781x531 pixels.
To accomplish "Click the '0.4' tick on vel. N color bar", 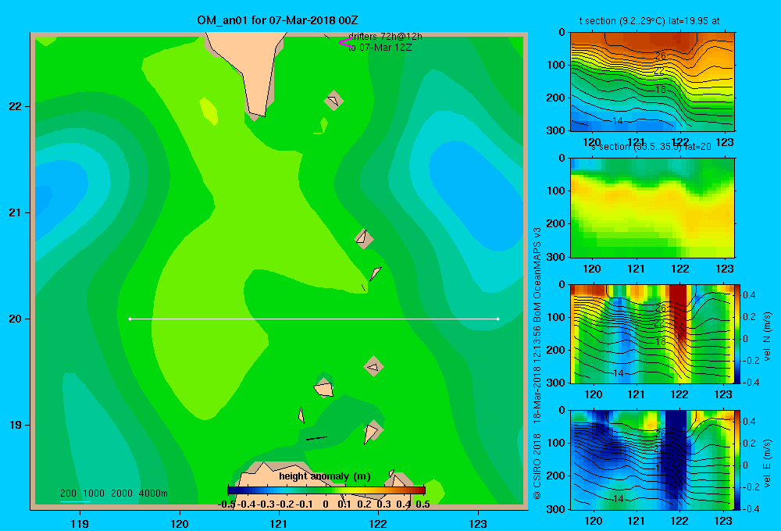I will (749, 295).
